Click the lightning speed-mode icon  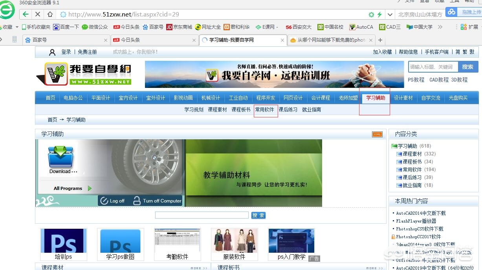[379, 15]
